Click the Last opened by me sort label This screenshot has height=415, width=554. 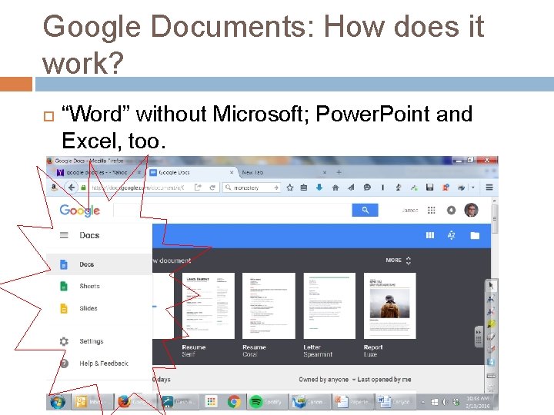(x=384, y=380)
